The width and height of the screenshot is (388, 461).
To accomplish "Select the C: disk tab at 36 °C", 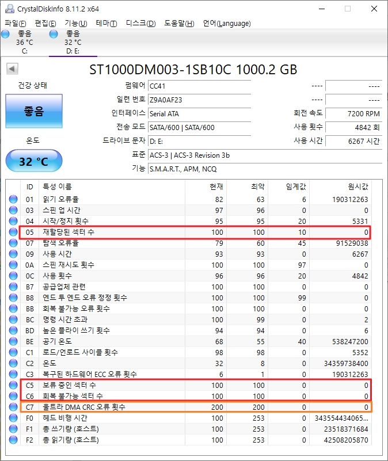I will (25, 43).
